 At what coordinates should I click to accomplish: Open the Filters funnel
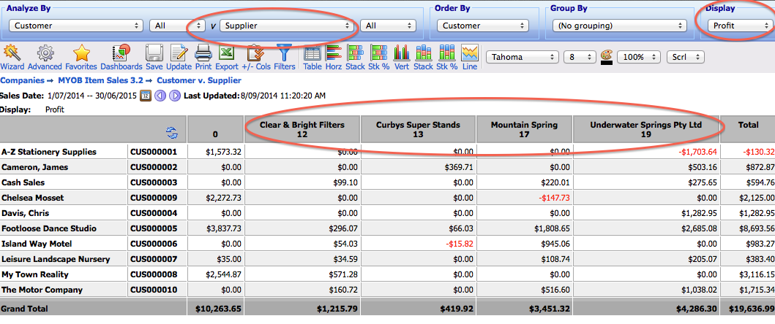click(284, 57)
